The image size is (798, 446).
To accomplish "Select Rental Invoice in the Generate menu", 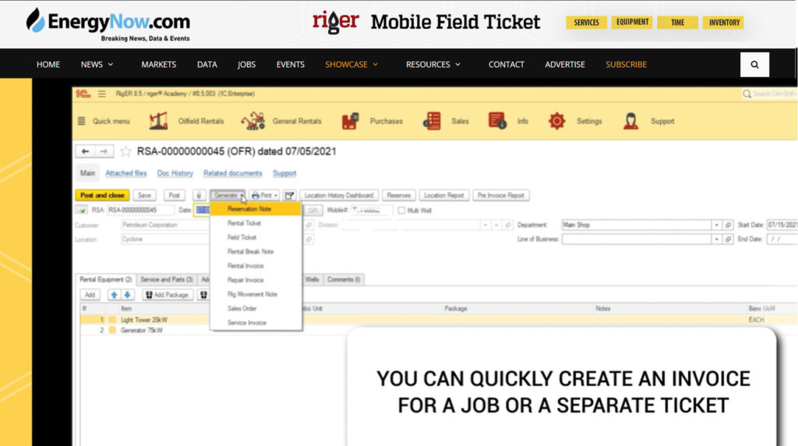I will pos(245,266).
